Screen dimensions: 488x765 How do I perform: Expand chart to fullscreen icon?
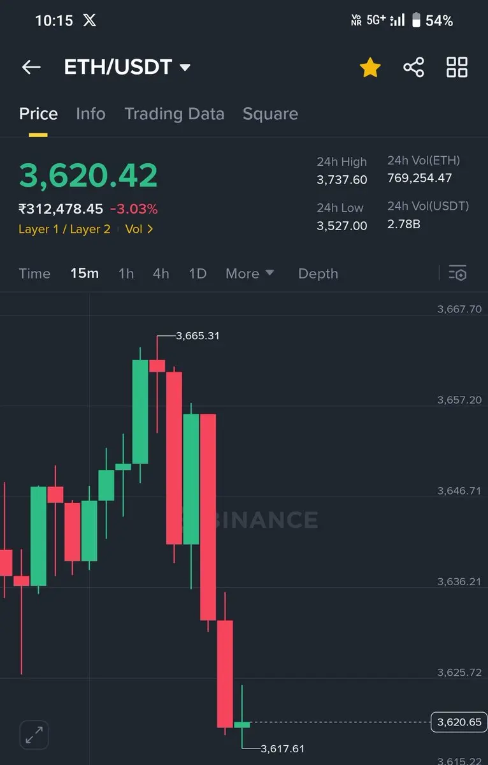[x=34, y=735]
